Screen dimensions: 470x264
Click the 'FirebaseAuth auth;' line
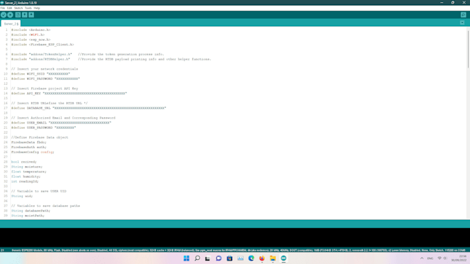[29, 147]
